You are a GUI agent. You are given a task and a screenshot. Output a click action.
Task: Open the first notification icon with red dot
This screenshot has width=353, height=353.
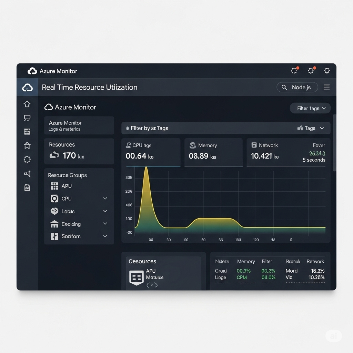click(294, 70)
